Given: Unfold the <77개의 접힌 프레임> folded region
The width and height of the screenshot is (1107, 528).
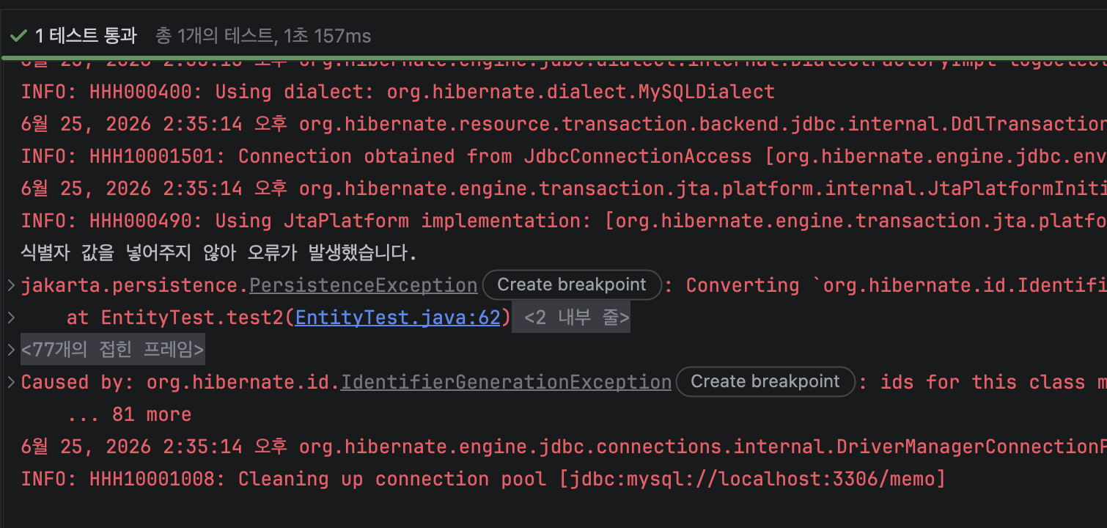Looking at the screenshot, I should 113,350.
